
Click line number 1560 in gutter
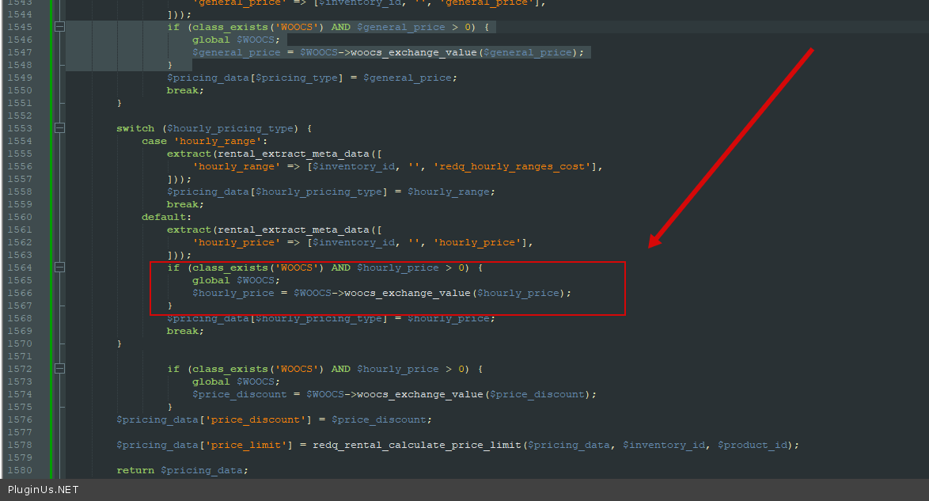tap(20, 217)
